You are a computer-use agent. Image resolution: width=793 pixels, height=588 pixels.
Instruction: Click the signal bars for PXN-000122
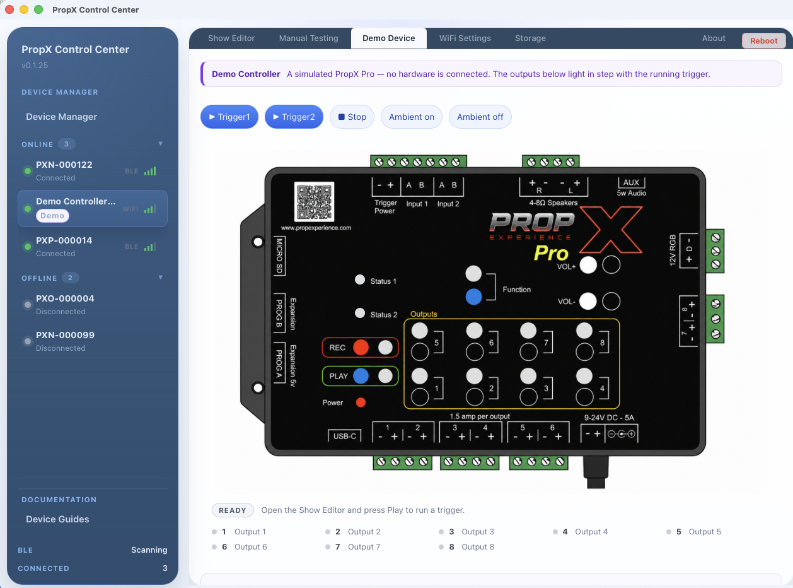click(150, 171)
